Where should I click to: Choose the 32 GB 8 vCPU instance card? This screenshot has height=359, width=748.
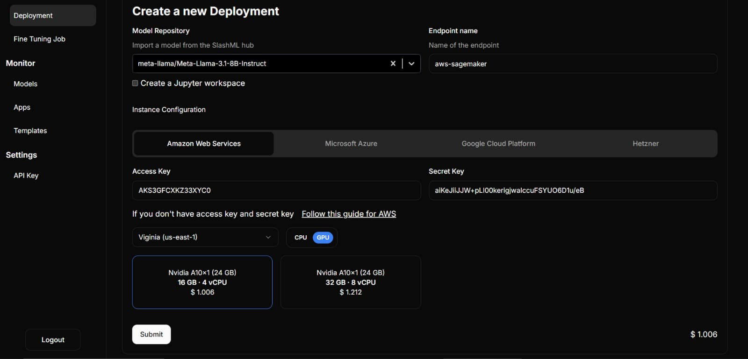point(351,282)
